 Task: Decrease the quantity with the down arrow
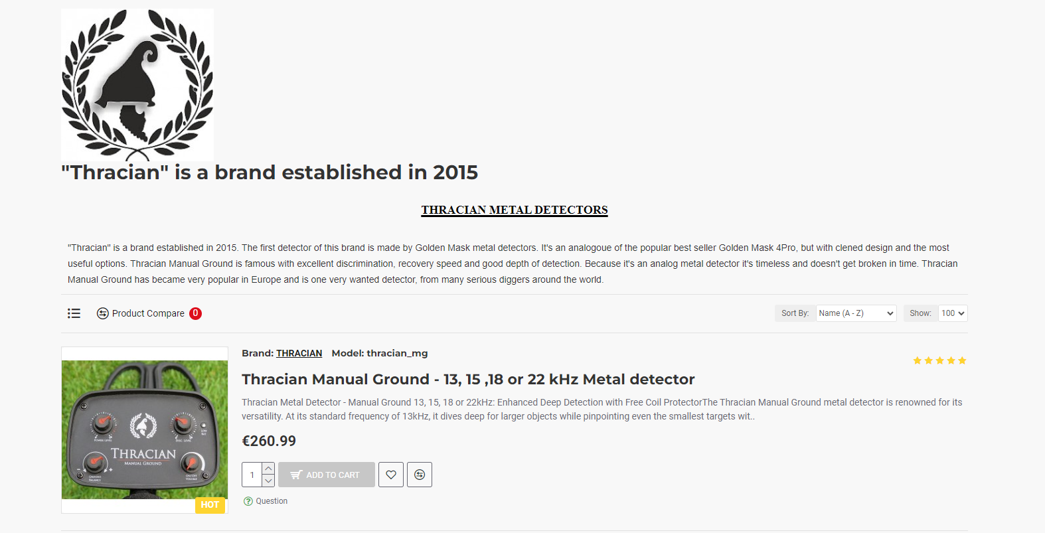(x=268, y=481)
